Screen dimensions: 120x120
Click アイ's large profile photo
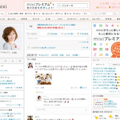[x=10, y=37]
